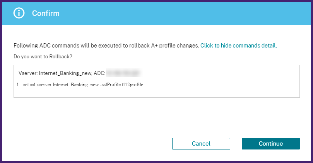Screen dimensions: 313x163
Task: Click the tl12profile word in the command
Action: click(133, 85)
